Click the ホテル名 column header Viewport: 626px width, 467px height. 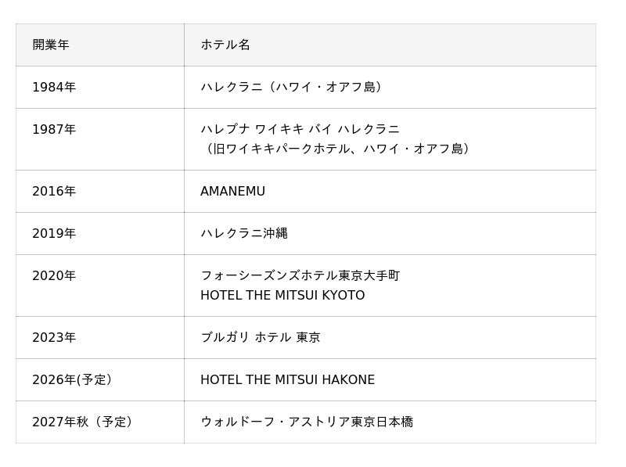[225, 45]
